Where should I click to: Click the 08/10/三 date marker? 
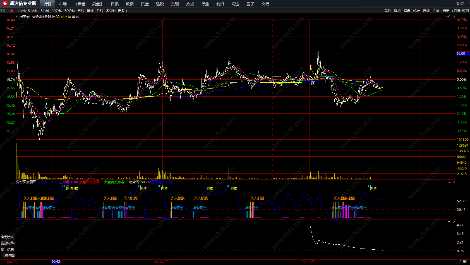pos(161,262)
